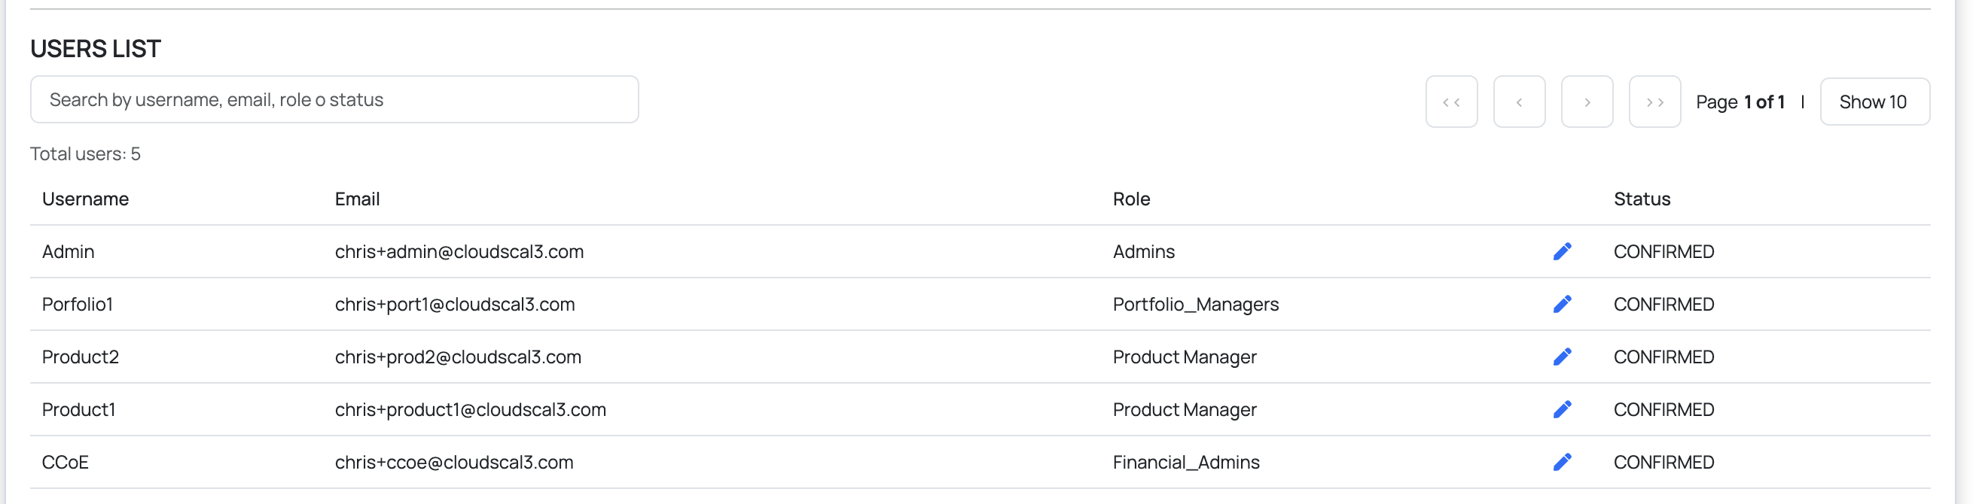Go to the previous page button
Image resolution: width=1973 pixels, height=504 pixels.
1519,102
